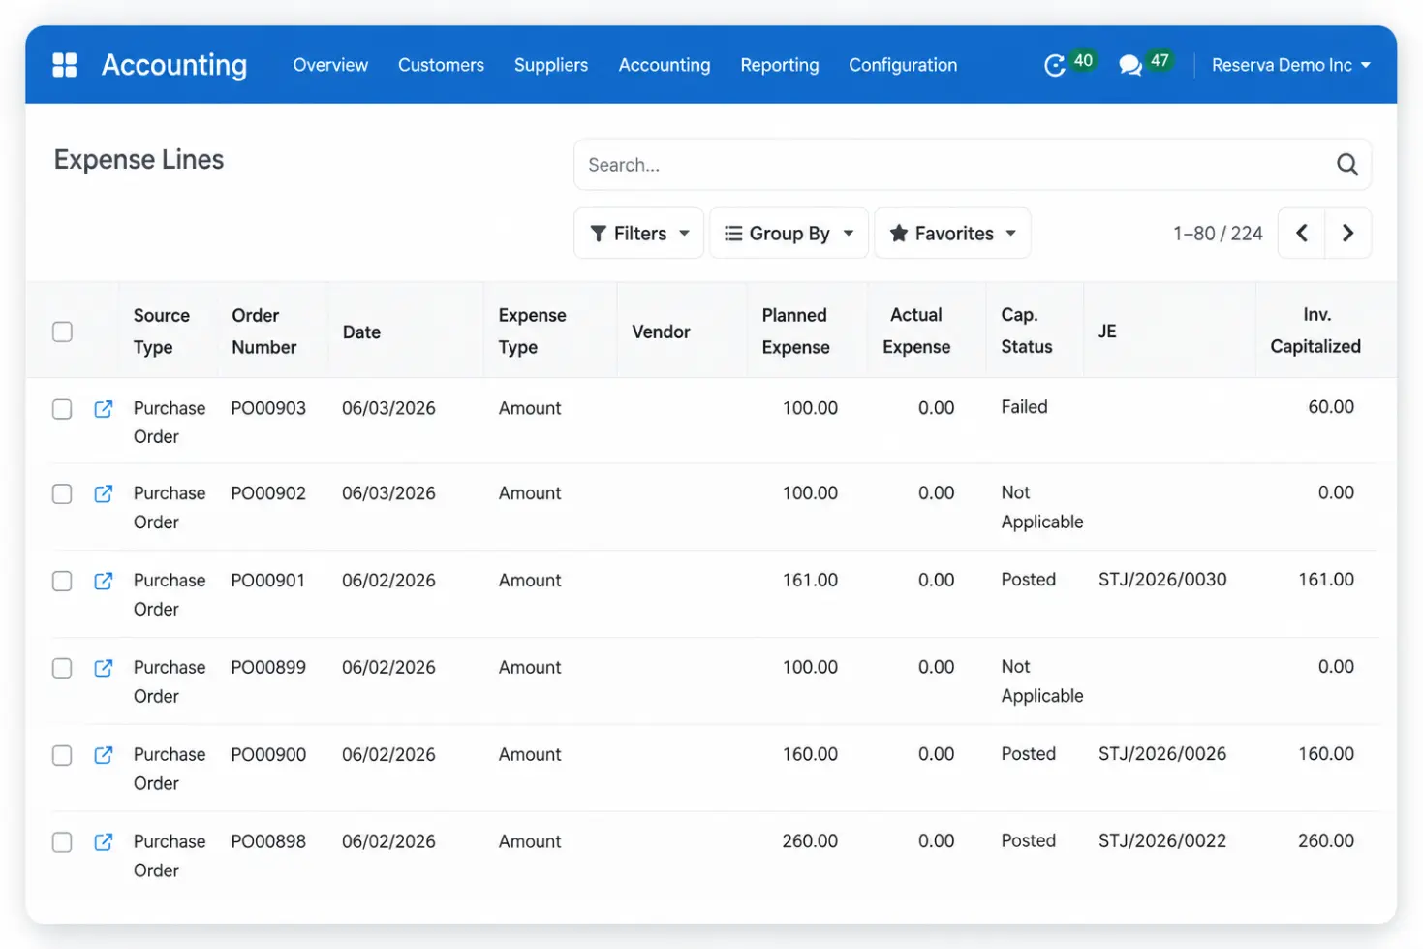
Task: Sort by the Inv. Capitalized column header
Action: [x=1315, y=331]
